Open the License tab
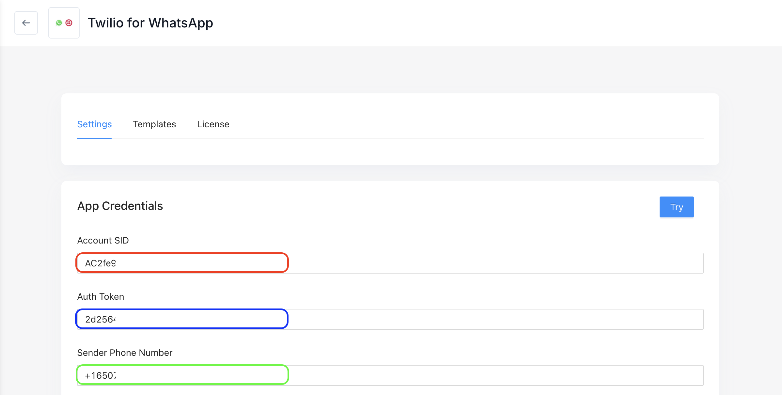782x395 pixels. [213, 124]
